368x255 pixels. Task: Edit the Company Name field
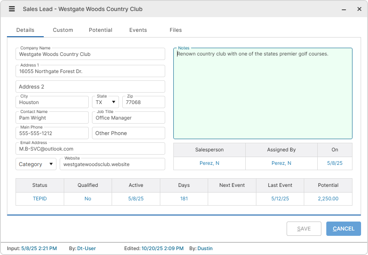tap(90, 54)
